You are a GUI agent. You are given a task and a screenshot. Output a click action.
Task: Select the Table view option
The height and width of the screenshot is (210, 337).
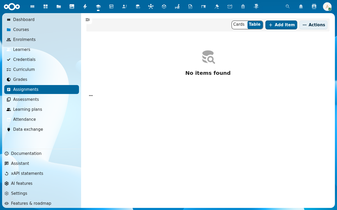255,25
